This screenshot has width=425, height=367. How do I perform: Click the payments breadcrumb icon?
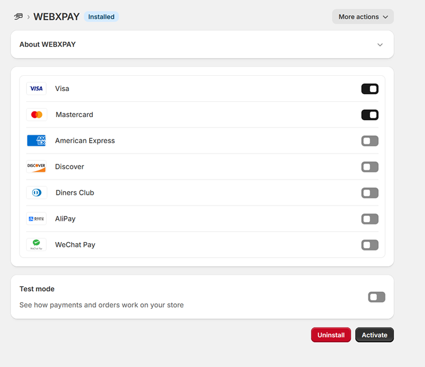(x=18, y=17)
